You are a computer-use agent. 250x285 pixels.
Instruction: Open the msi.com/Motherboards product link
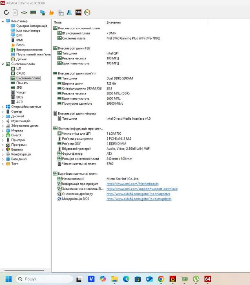(x=133, y=184)
